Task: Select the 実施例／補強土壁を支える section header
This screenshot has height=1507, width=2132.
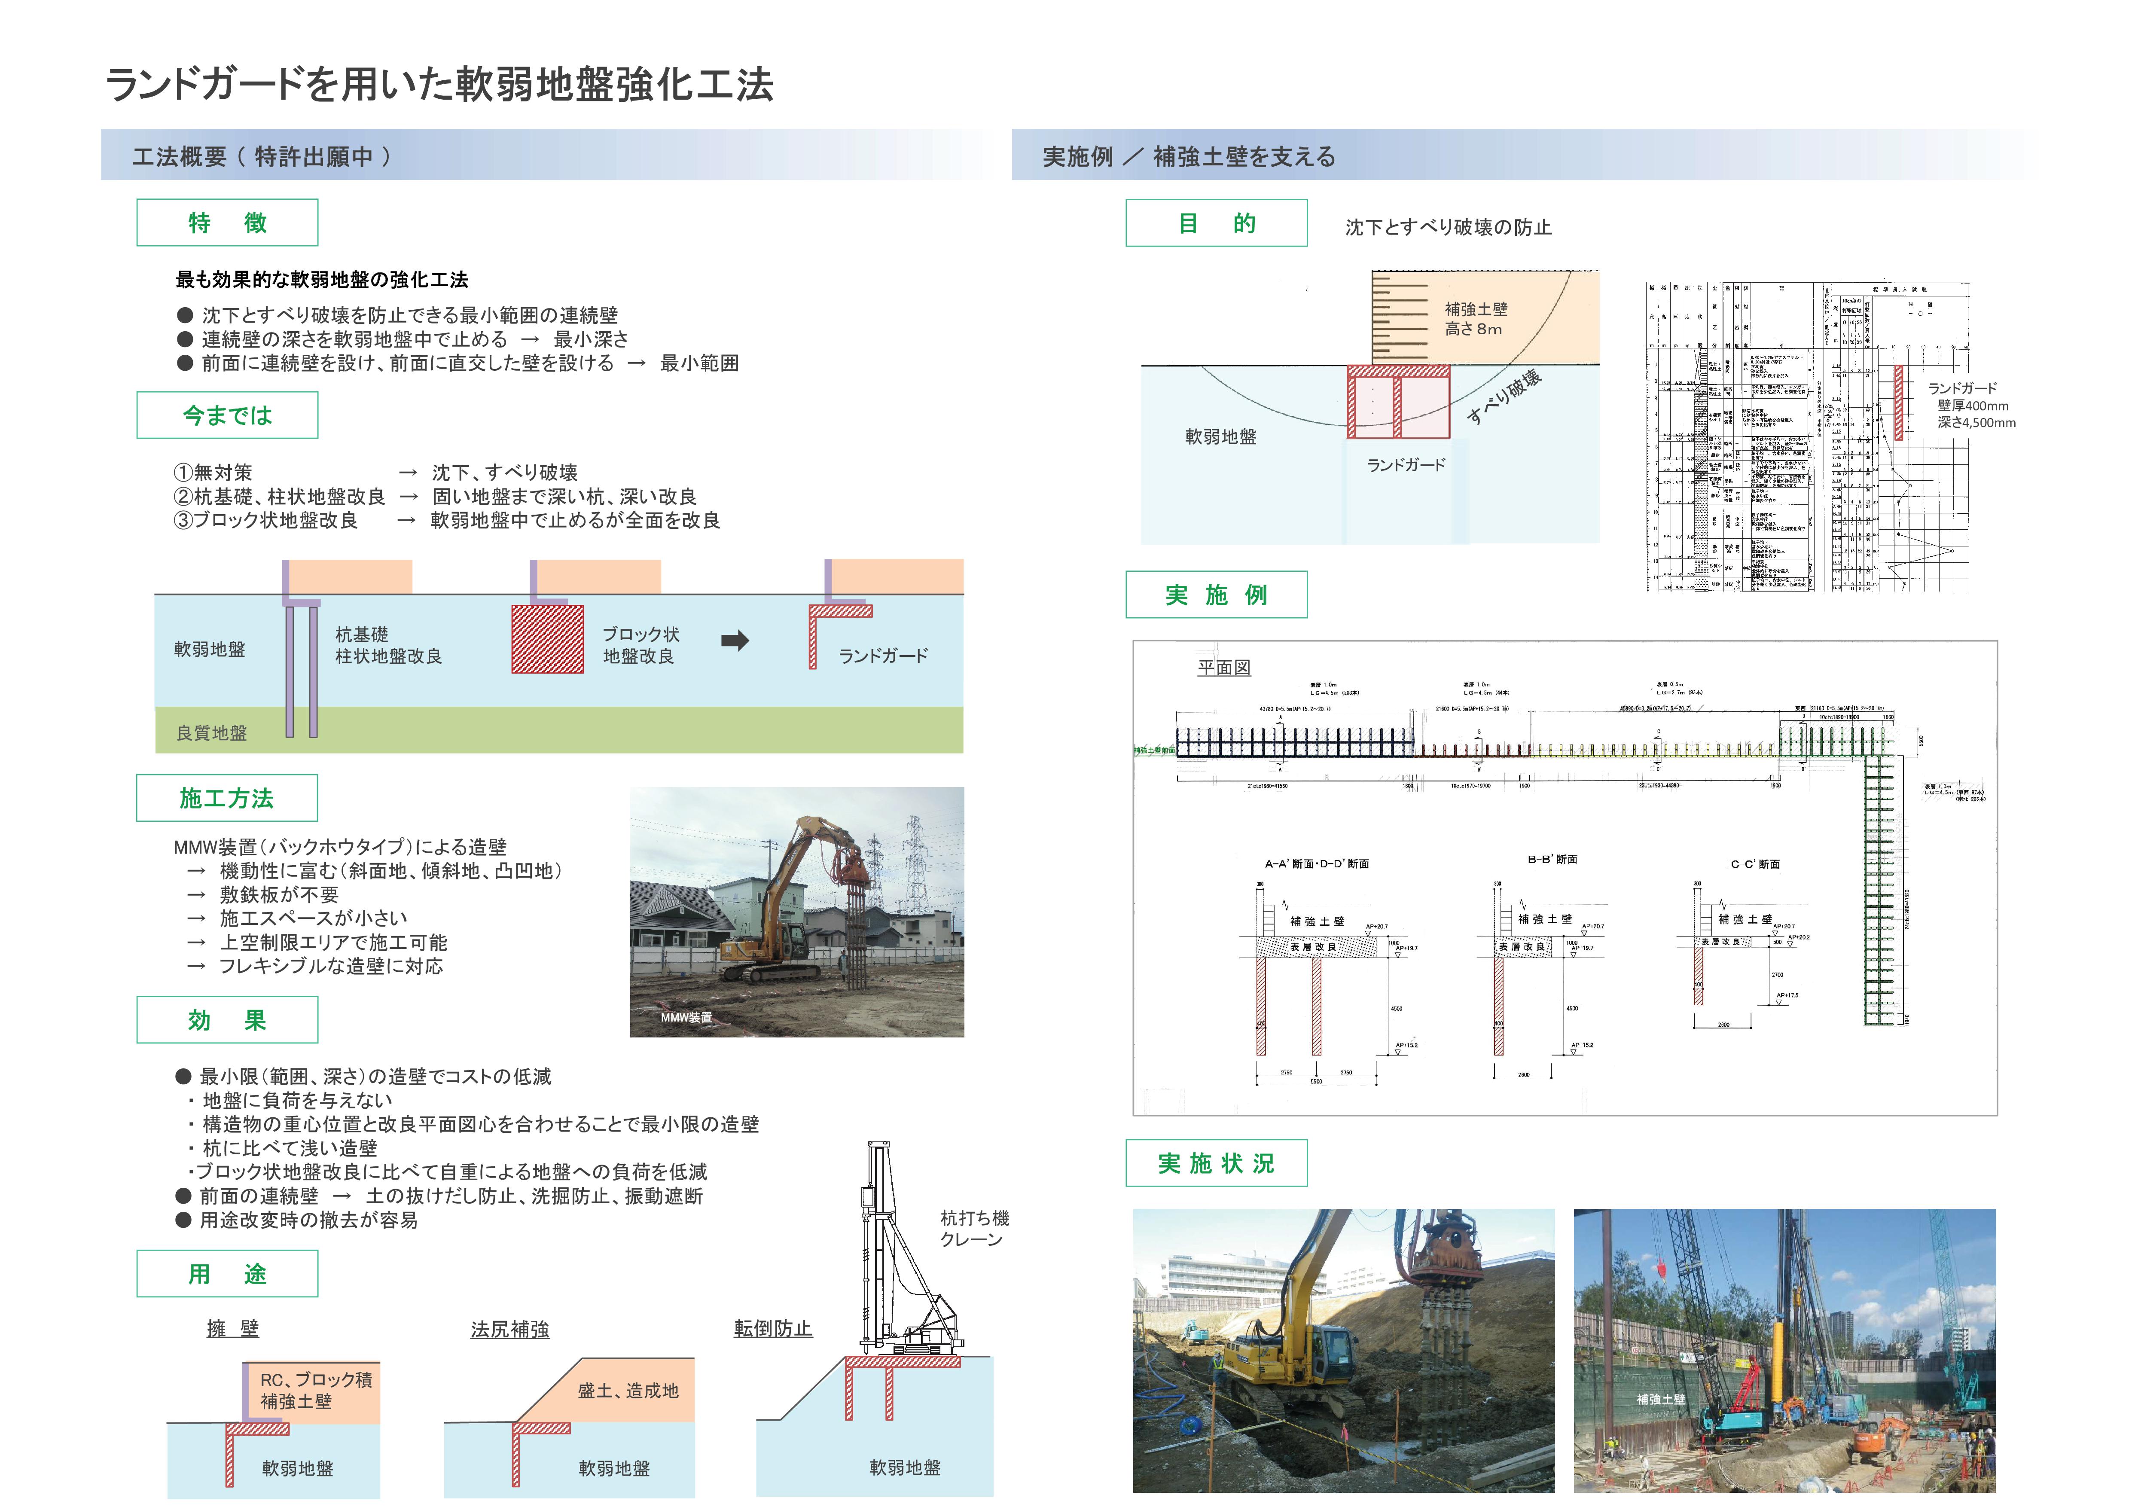Action: pyautogui.click(x=1523, y=155)
